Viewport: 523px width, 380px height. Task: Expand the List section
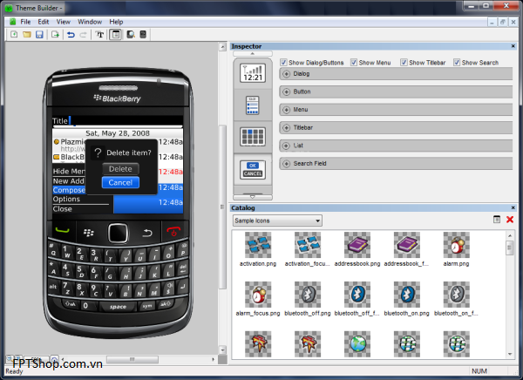[286, 146]
